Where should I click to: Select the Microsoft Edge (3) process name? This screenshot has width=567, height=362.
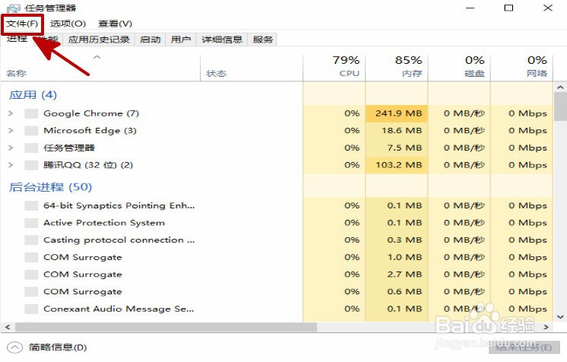pyautogui.click(x=90, y=131)
